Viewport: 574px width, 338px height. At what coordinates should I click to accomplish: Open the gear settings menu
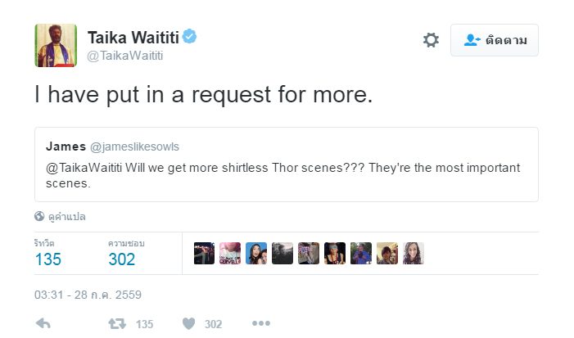pos(431,40)
